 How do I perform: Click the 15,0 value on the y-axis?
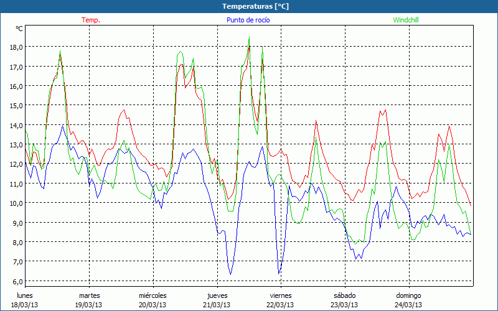pyautogui.click(x=15, y=106)
